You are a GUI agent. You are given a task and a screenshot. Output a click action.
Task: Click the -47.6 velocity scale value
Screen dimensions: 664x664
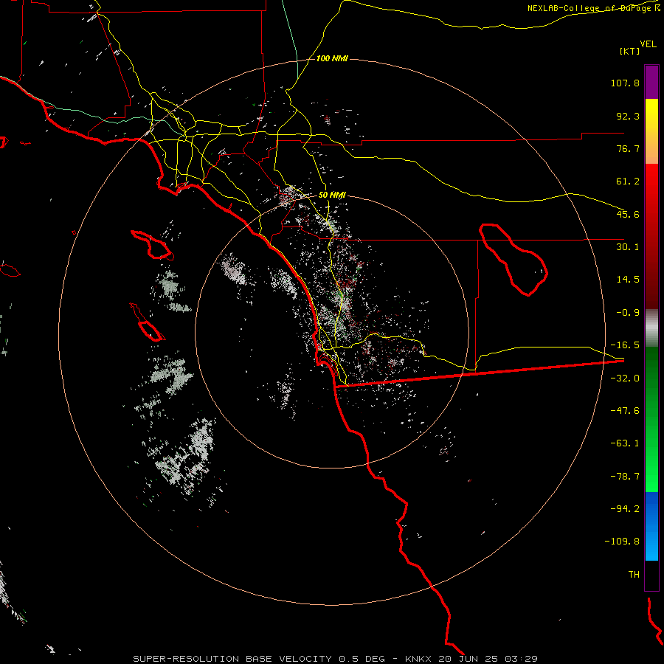pyautogui.click(x=625, y=411)
